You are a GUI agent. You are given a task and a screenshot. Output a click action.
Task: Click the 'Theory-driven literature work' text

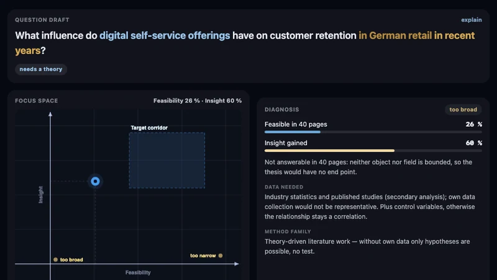tap(367, 246)
